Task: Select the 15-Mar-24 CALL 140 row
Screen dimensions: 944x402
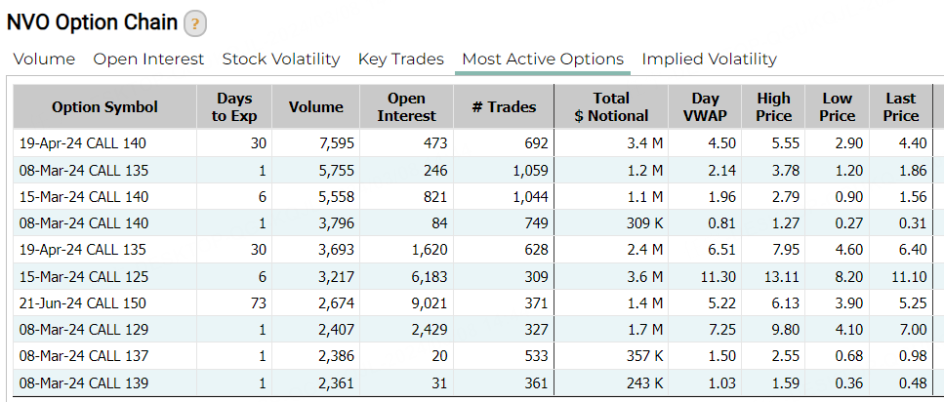Action: (472, 197)
